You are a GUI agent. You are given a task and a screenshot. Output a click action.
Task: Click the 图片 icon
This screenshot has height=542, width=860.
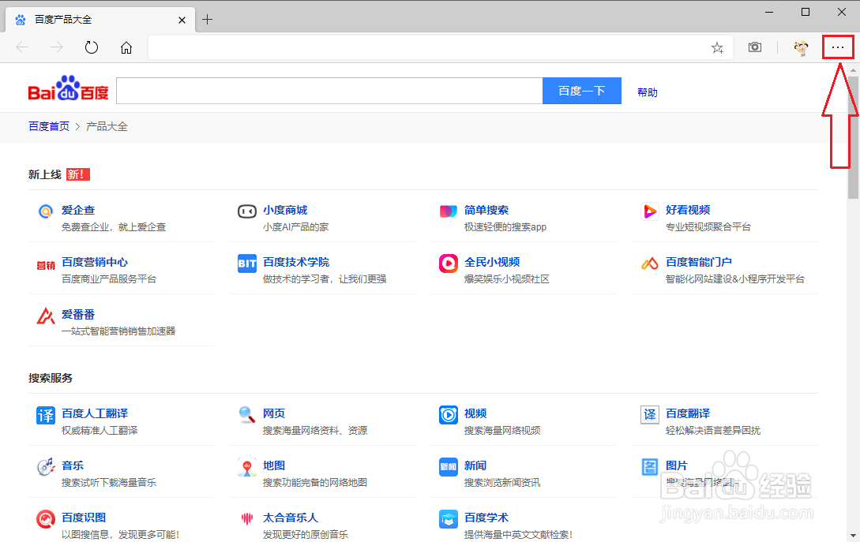click(649, 467)
